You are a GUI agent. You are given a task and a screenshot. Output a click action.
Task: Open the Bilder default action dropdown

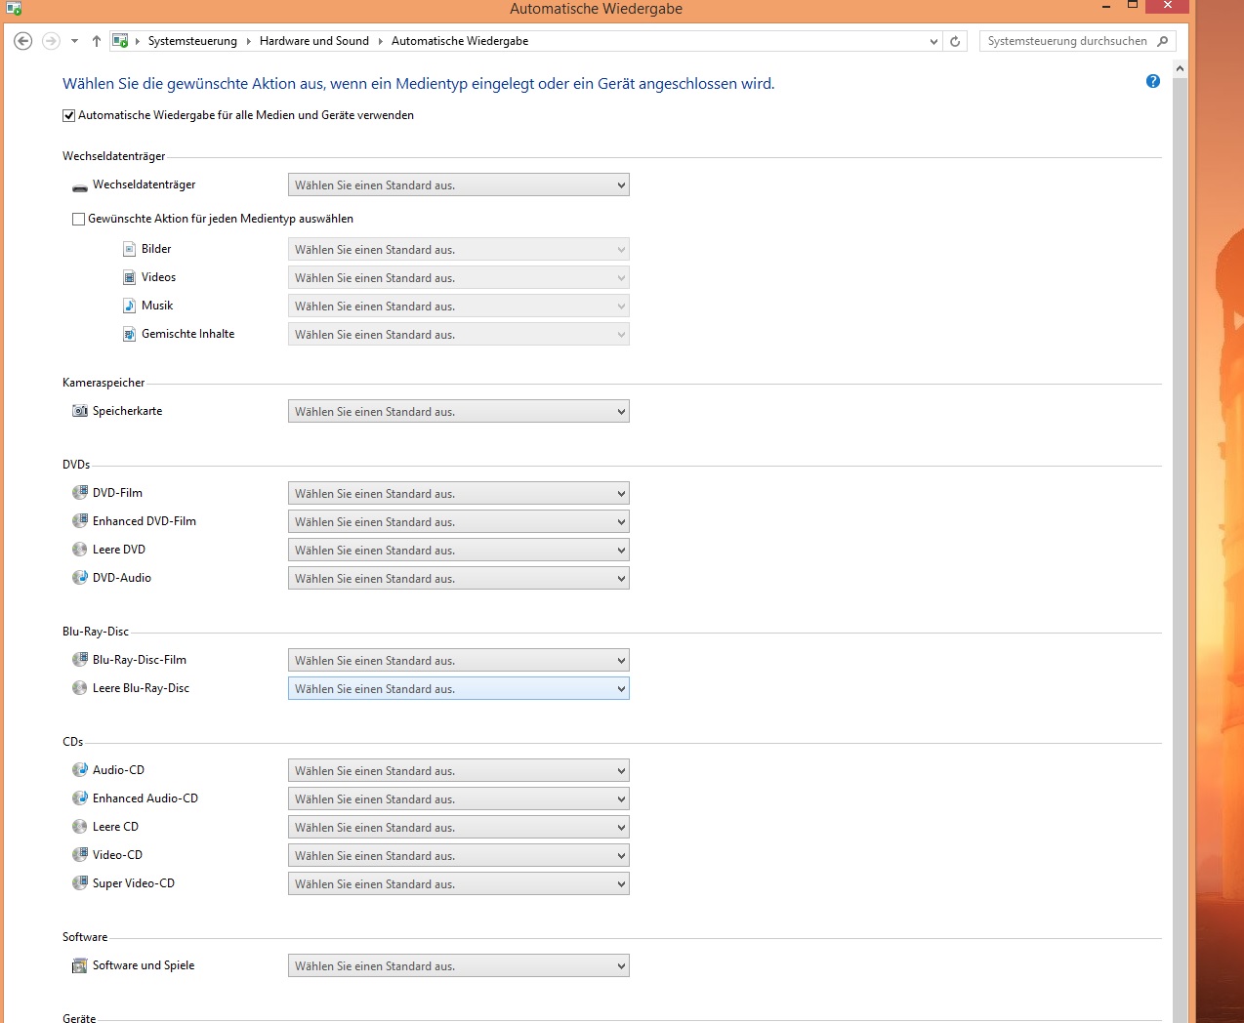click(x=459, y=249)
